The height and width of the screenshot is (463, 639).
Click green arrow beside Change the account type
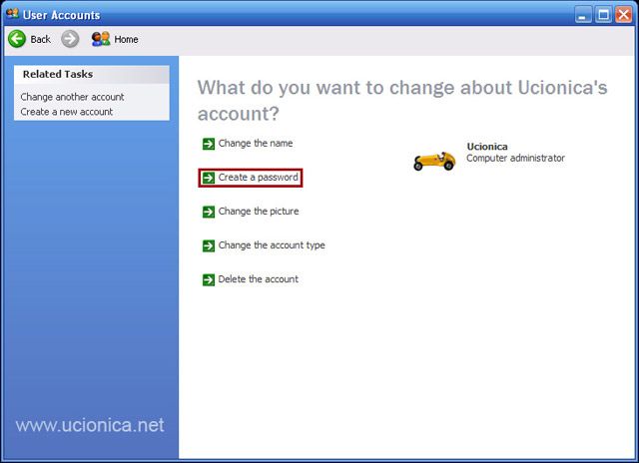(208, 245)
